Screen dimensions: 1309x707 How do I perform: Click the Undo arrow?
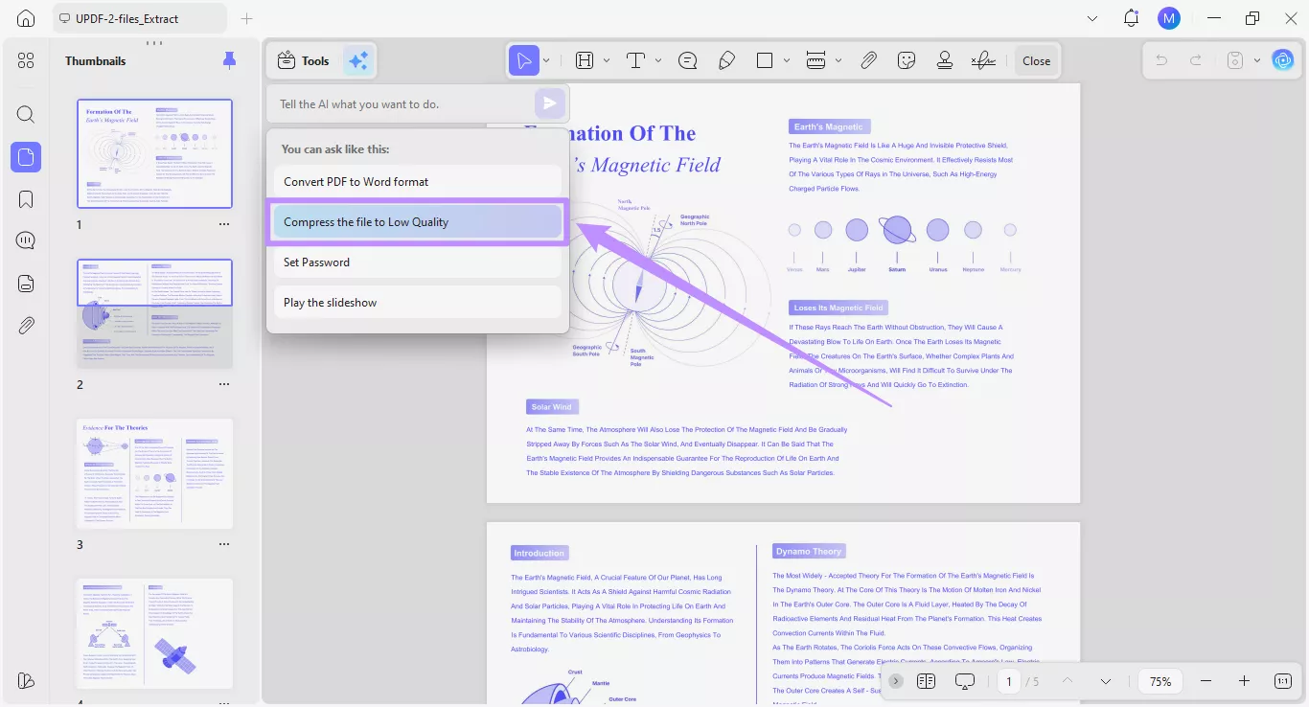click(1161, 60)
